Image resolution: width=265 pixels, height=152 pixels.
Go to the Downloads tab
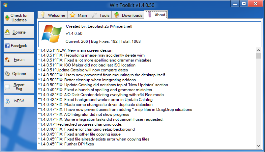click(x=128, y=15)
